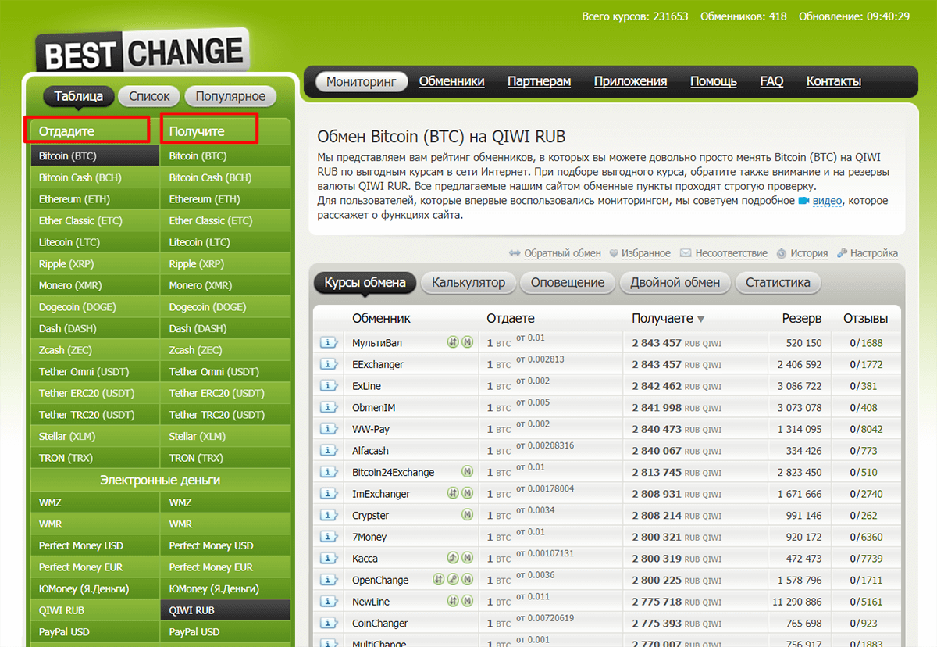The width and height of the screenshot is (937, 647).
Task: Open the Оповещение tab
Action: point(568,283)
